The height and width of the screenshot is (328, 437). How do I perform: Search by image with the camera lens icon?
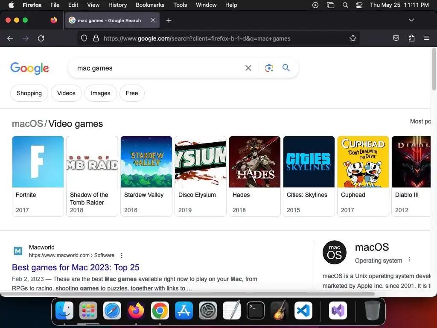269,68
